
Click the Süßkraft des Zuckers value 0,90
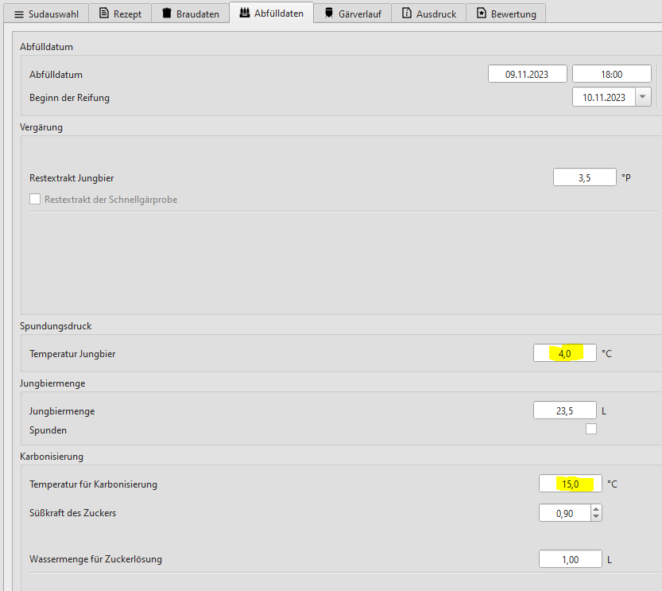(564, 513)
